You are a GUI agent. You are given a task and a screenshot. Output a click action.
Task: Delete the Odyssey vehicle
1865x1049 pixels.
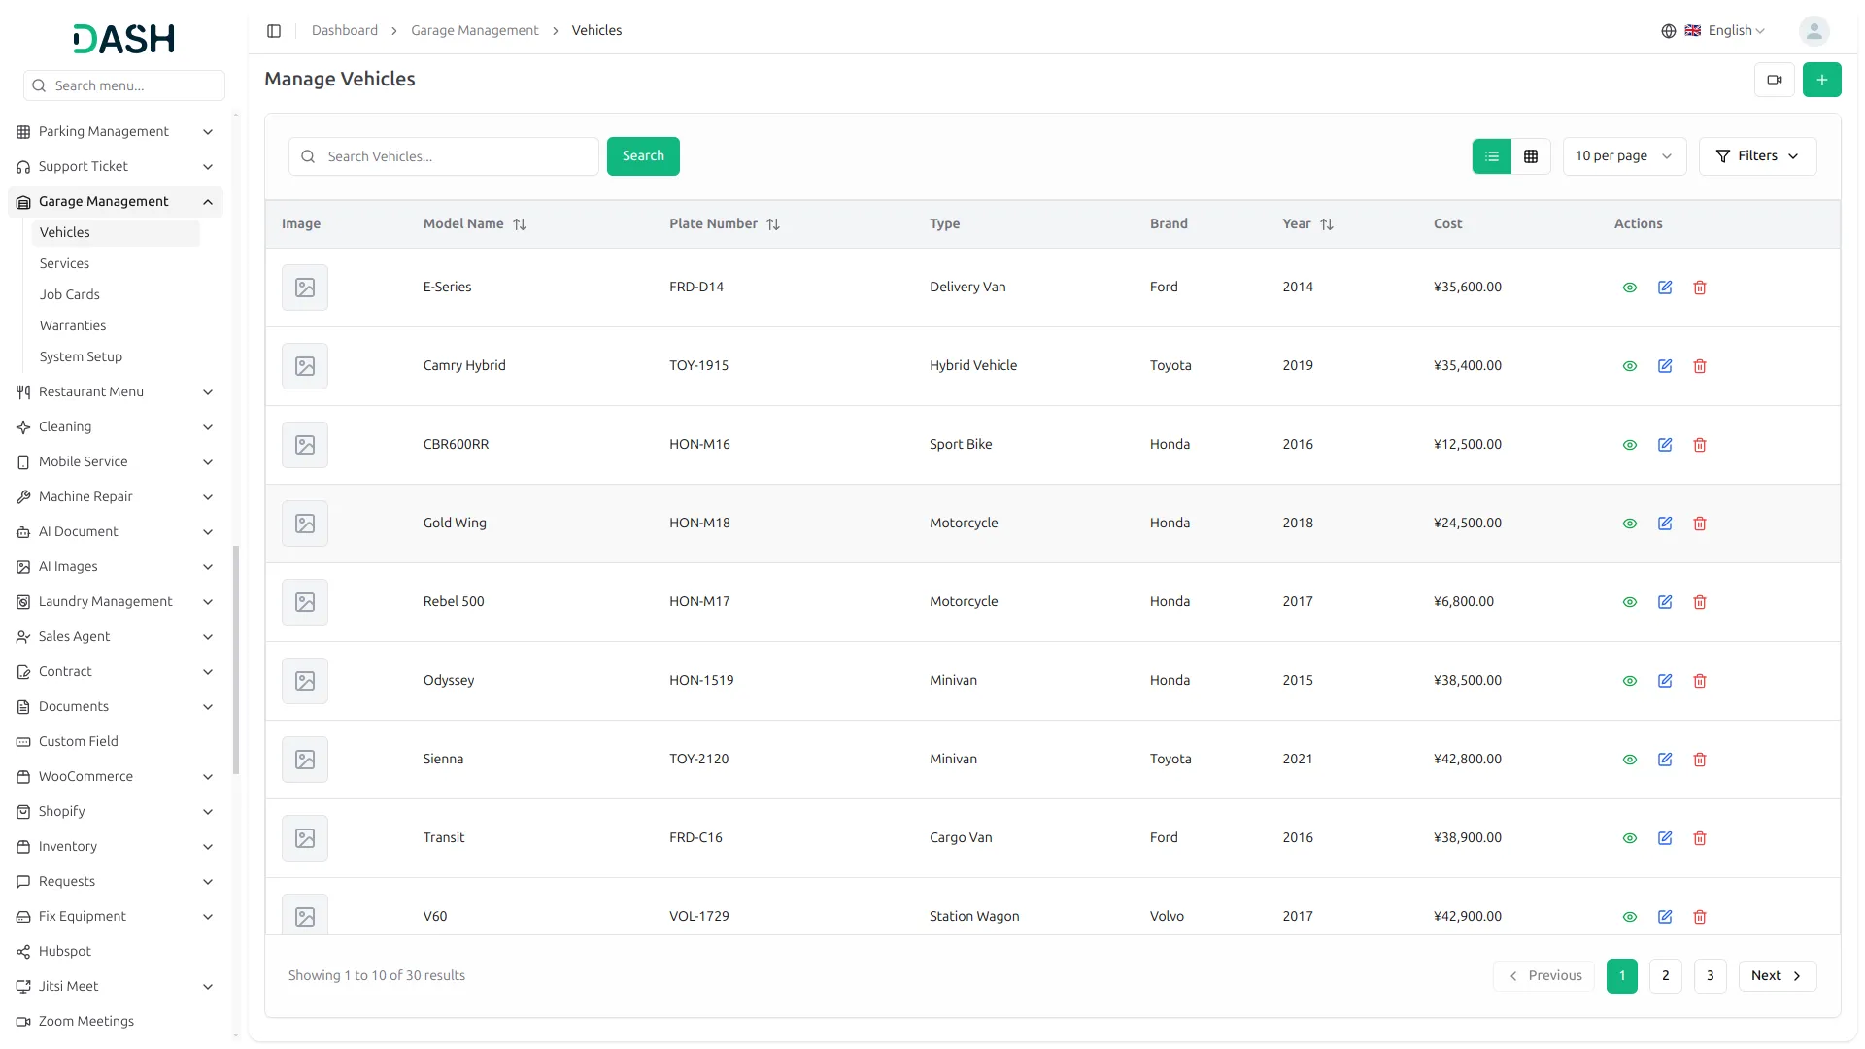[1700, 681]
